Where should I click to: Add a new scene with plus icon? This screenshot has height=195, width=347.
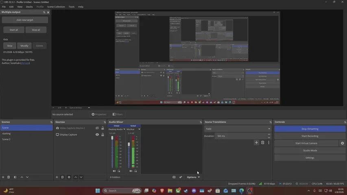pyautogui.click(x=3, y=177)
